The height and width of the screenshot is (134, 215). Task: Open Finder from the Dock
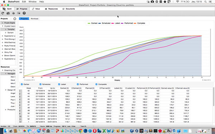pos(6,131)
